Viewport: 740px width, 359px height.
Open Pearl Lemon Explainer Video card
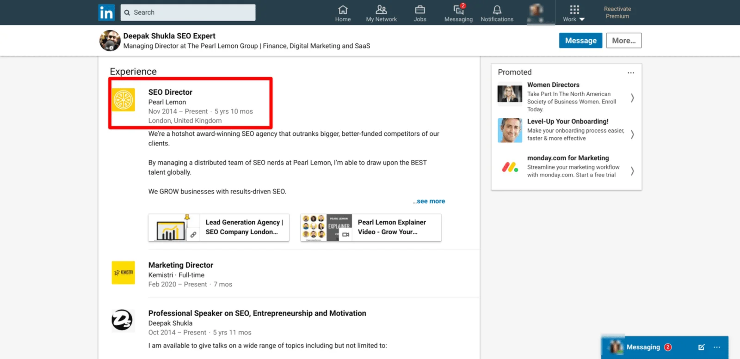pyautogui.click(x=371, y=227)
